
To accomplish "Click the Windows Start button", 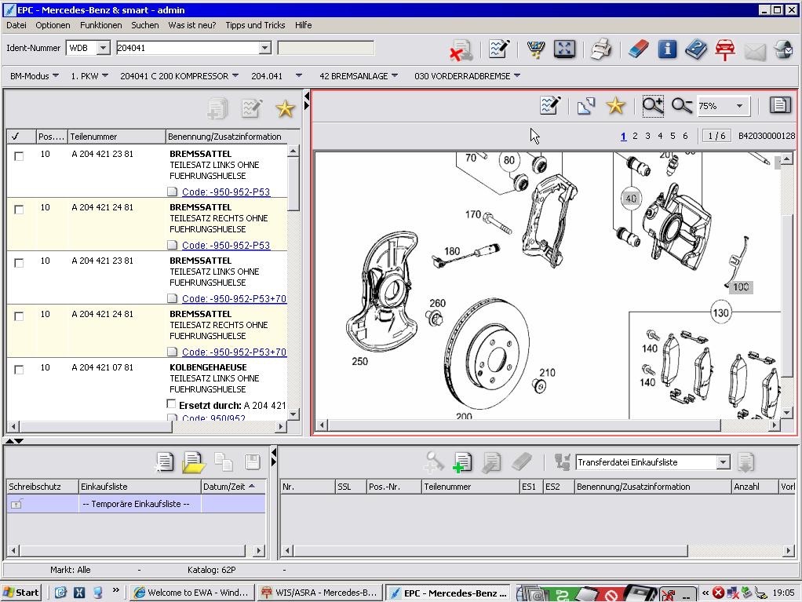I will point(20,593).
